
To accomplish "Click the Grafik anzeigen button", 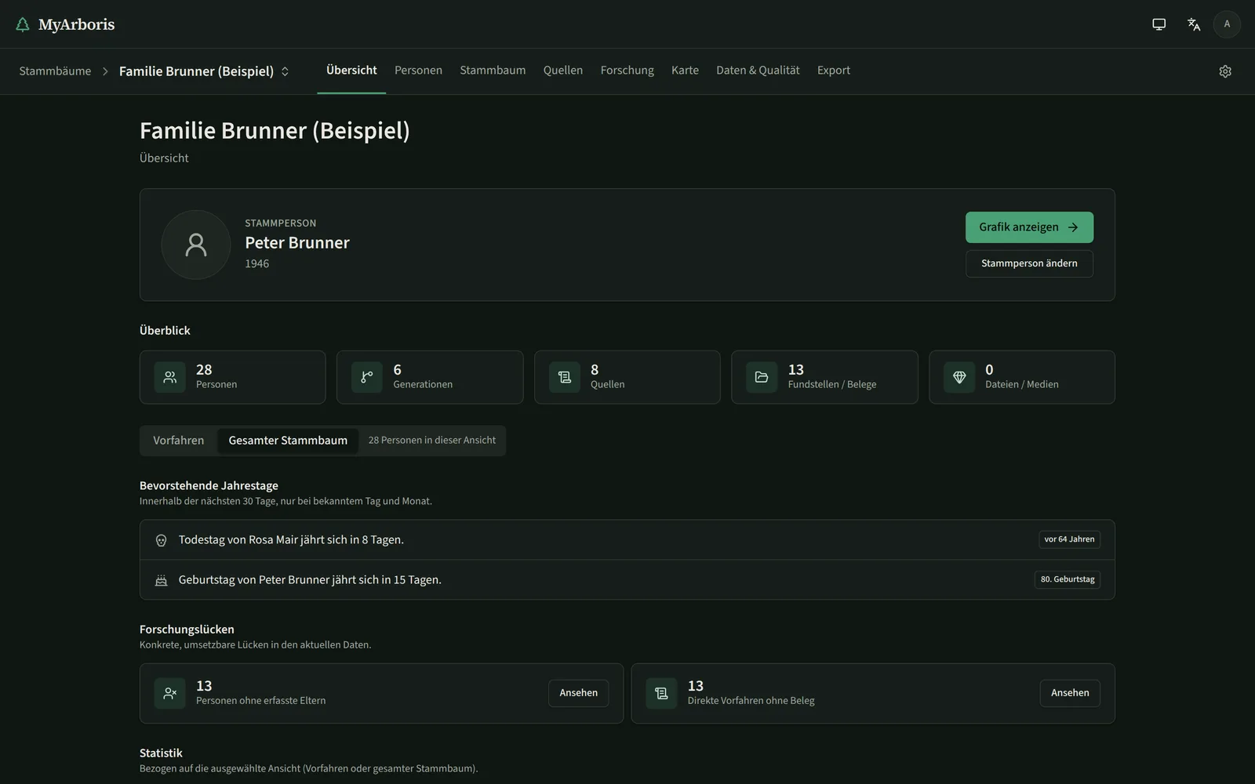I will [x=1029, y=227].
